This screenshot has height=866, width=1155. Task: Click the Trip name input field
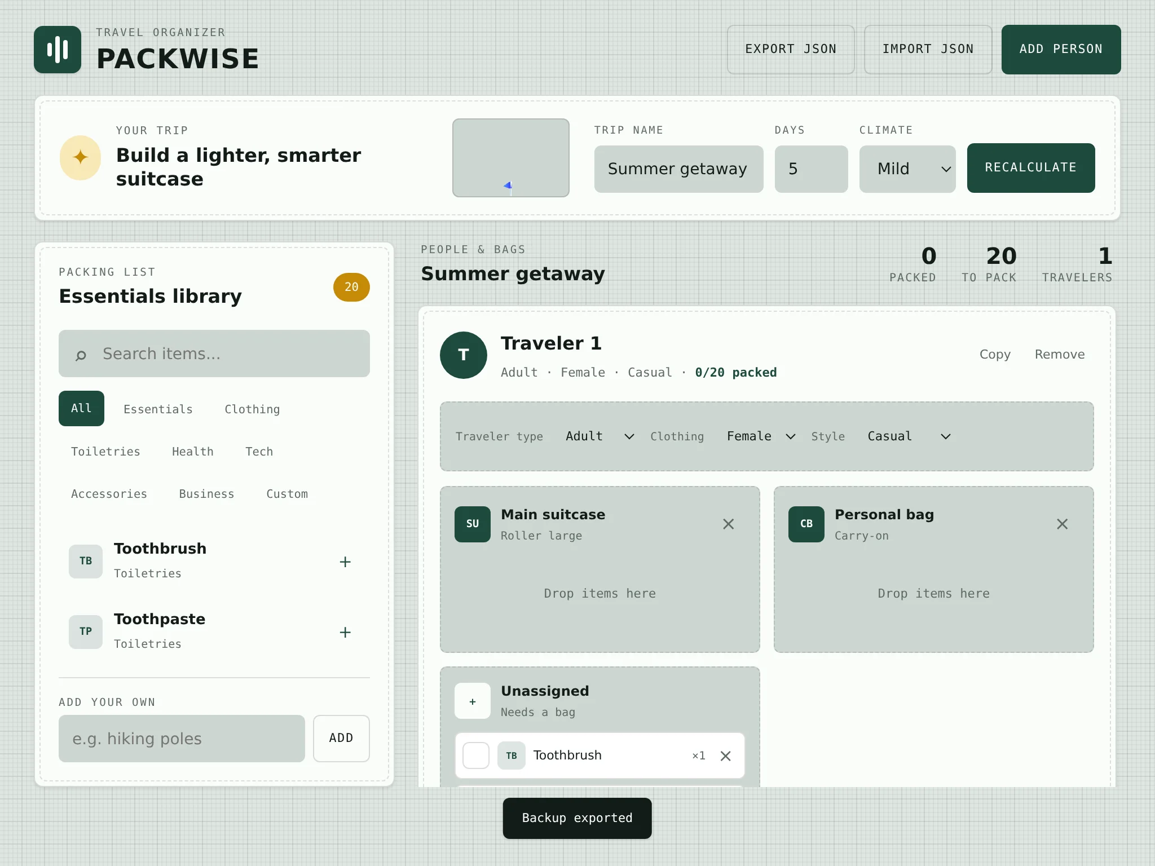click(679, 169)
